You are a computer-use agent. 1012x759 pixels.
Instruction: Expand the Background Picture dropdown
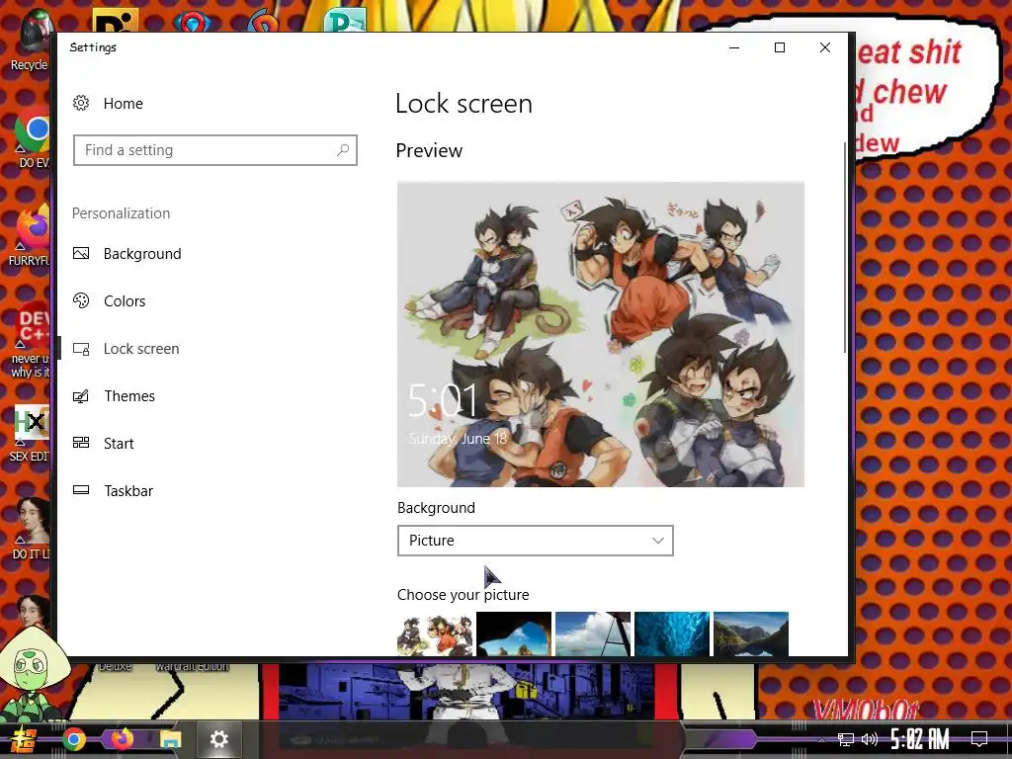point(535,541)
